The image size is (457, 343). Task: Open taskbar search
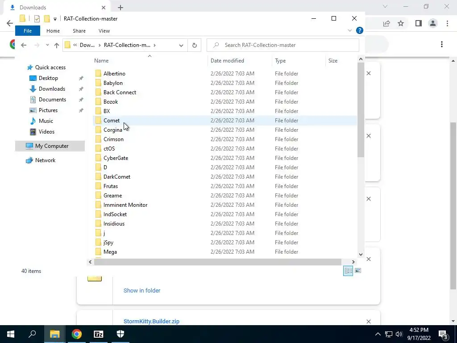(32, 334)
